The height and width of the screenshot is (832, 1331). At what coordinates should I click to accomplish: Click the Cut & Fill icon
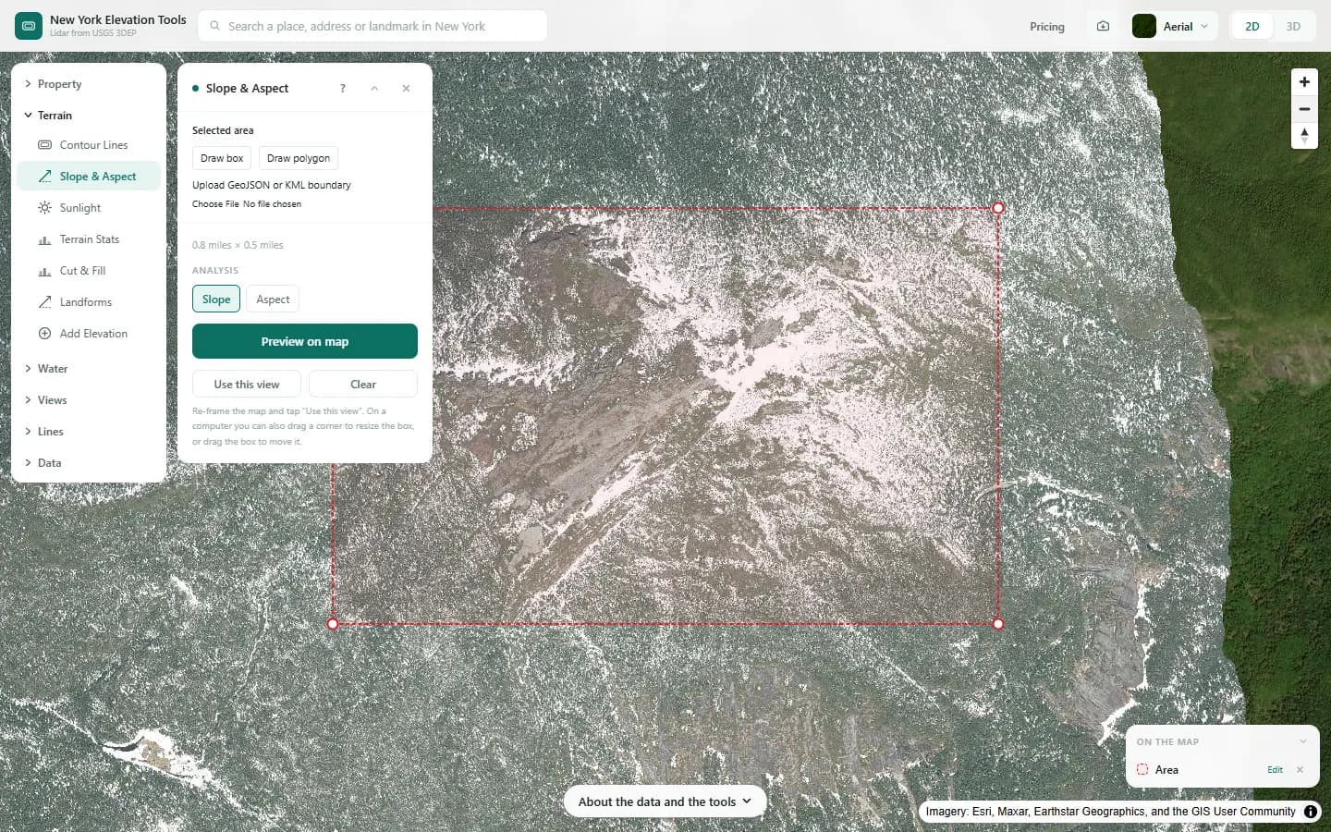[44, 271]
